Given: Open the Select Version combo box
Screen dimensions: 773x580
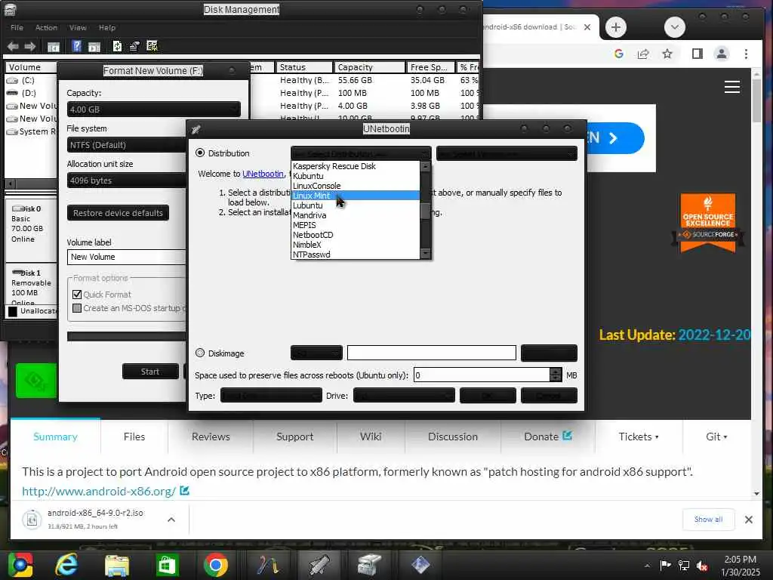Looking at the screenshot, I should (507, 153).
